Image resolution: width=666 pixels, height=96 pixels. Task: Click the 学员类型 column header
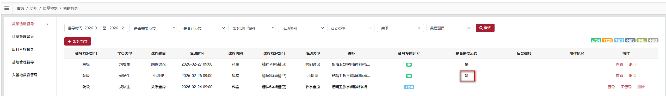[125, 53]
